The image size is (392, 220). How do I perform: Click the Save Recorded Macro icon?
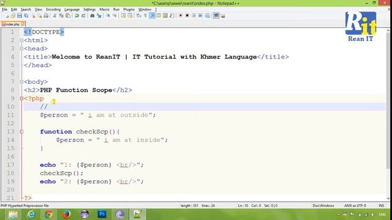(207, 16)
